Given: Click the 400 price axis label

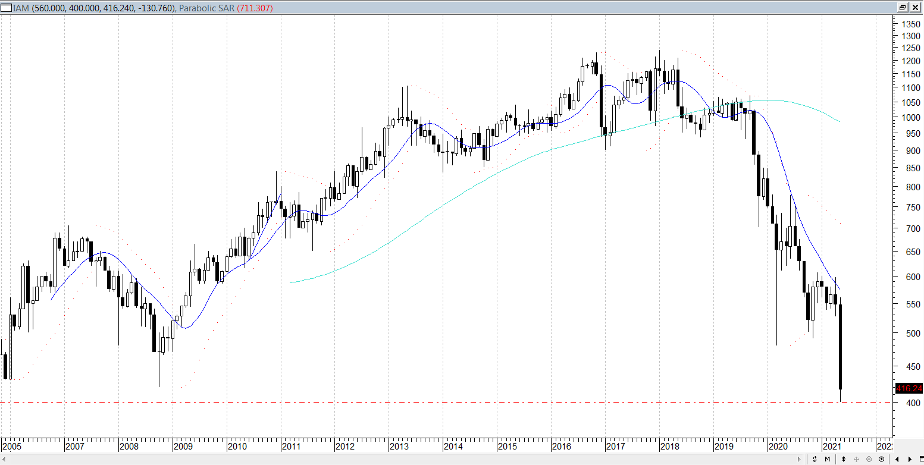Looking at the screenshot, I should pyautogui.click(x=913, y=403).
